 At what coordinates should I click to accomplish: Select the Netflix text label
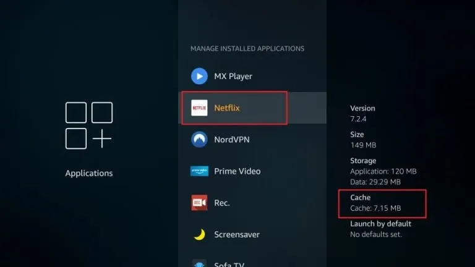click(x=227, y=108)
